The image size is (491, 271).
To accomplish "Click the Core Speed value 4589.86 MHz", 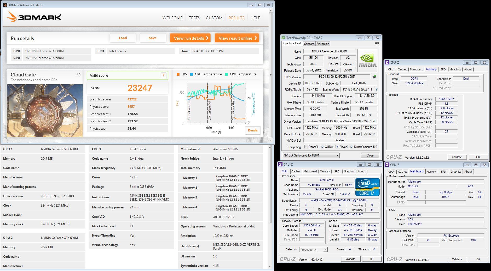I will pos(312,225).
